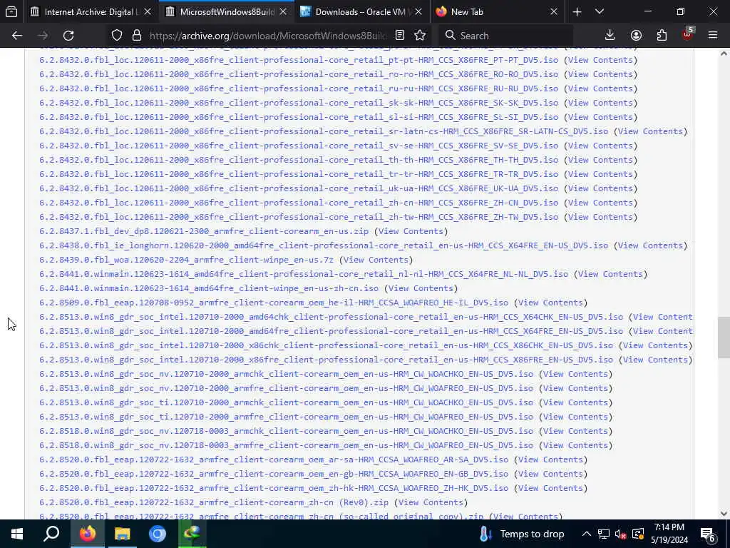Download 8518.0 soc_nv armchk WOACHKO iso
Viewport: 730px width, 548px height.
coord(287,431)
